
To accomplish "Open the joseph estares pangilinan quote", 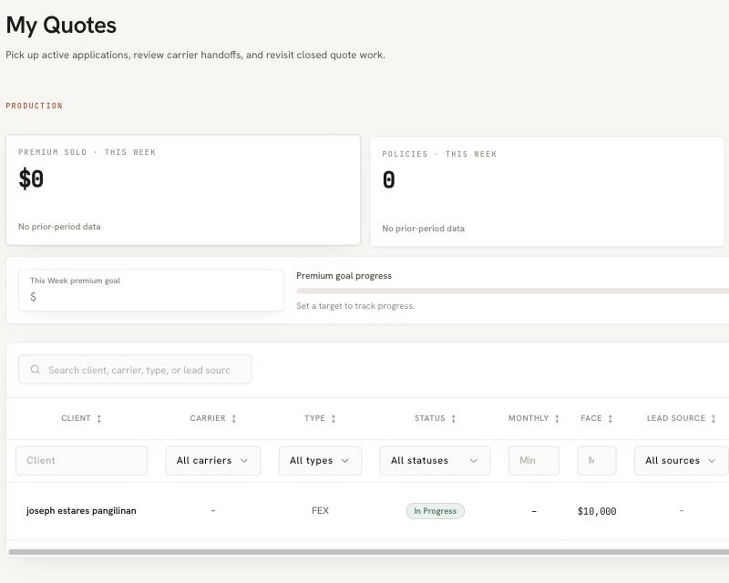I will point(81,510).
